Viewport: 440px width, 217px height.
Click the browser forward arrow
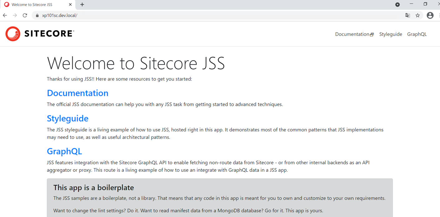coord(15,15)
